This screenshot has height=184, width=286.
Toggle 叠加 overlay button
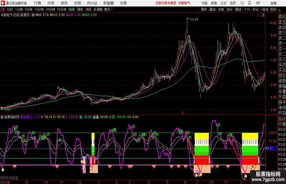pos(213,9)
